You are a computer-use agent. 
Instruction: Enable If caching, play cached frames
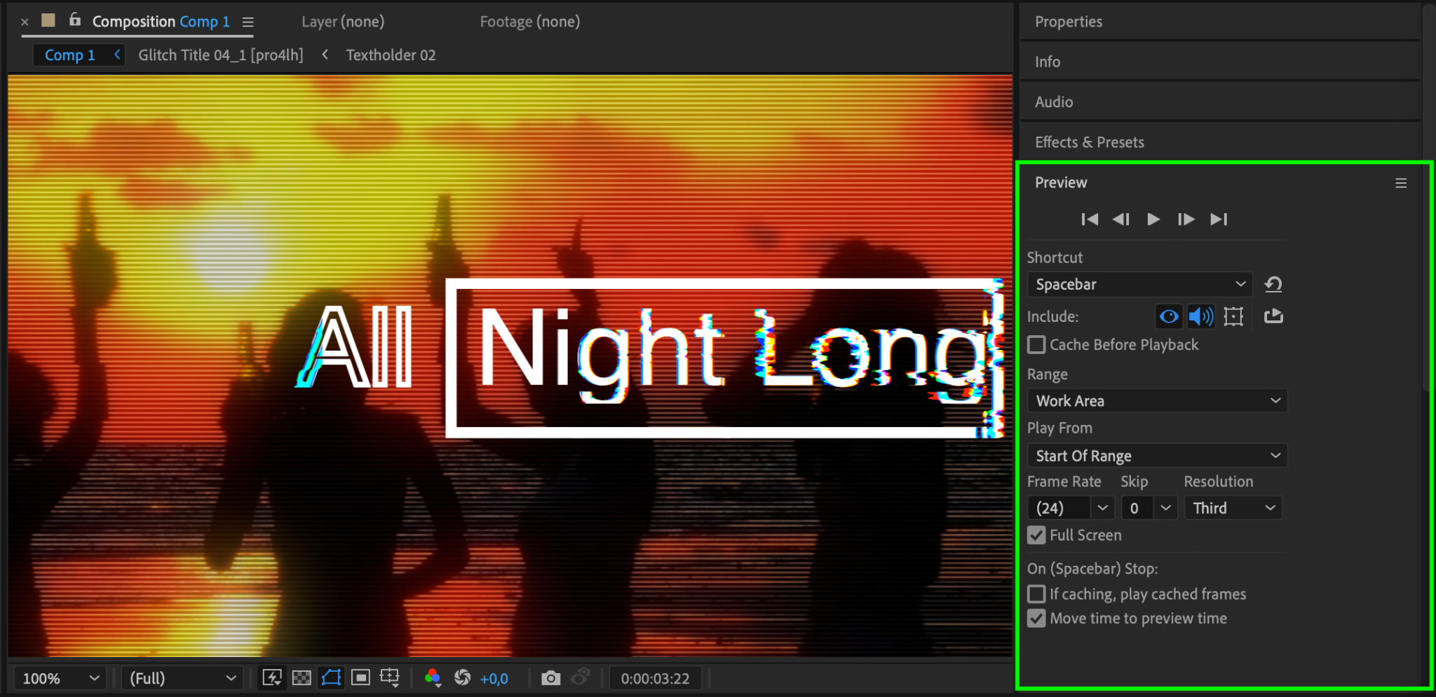(x=1036, y=594)
